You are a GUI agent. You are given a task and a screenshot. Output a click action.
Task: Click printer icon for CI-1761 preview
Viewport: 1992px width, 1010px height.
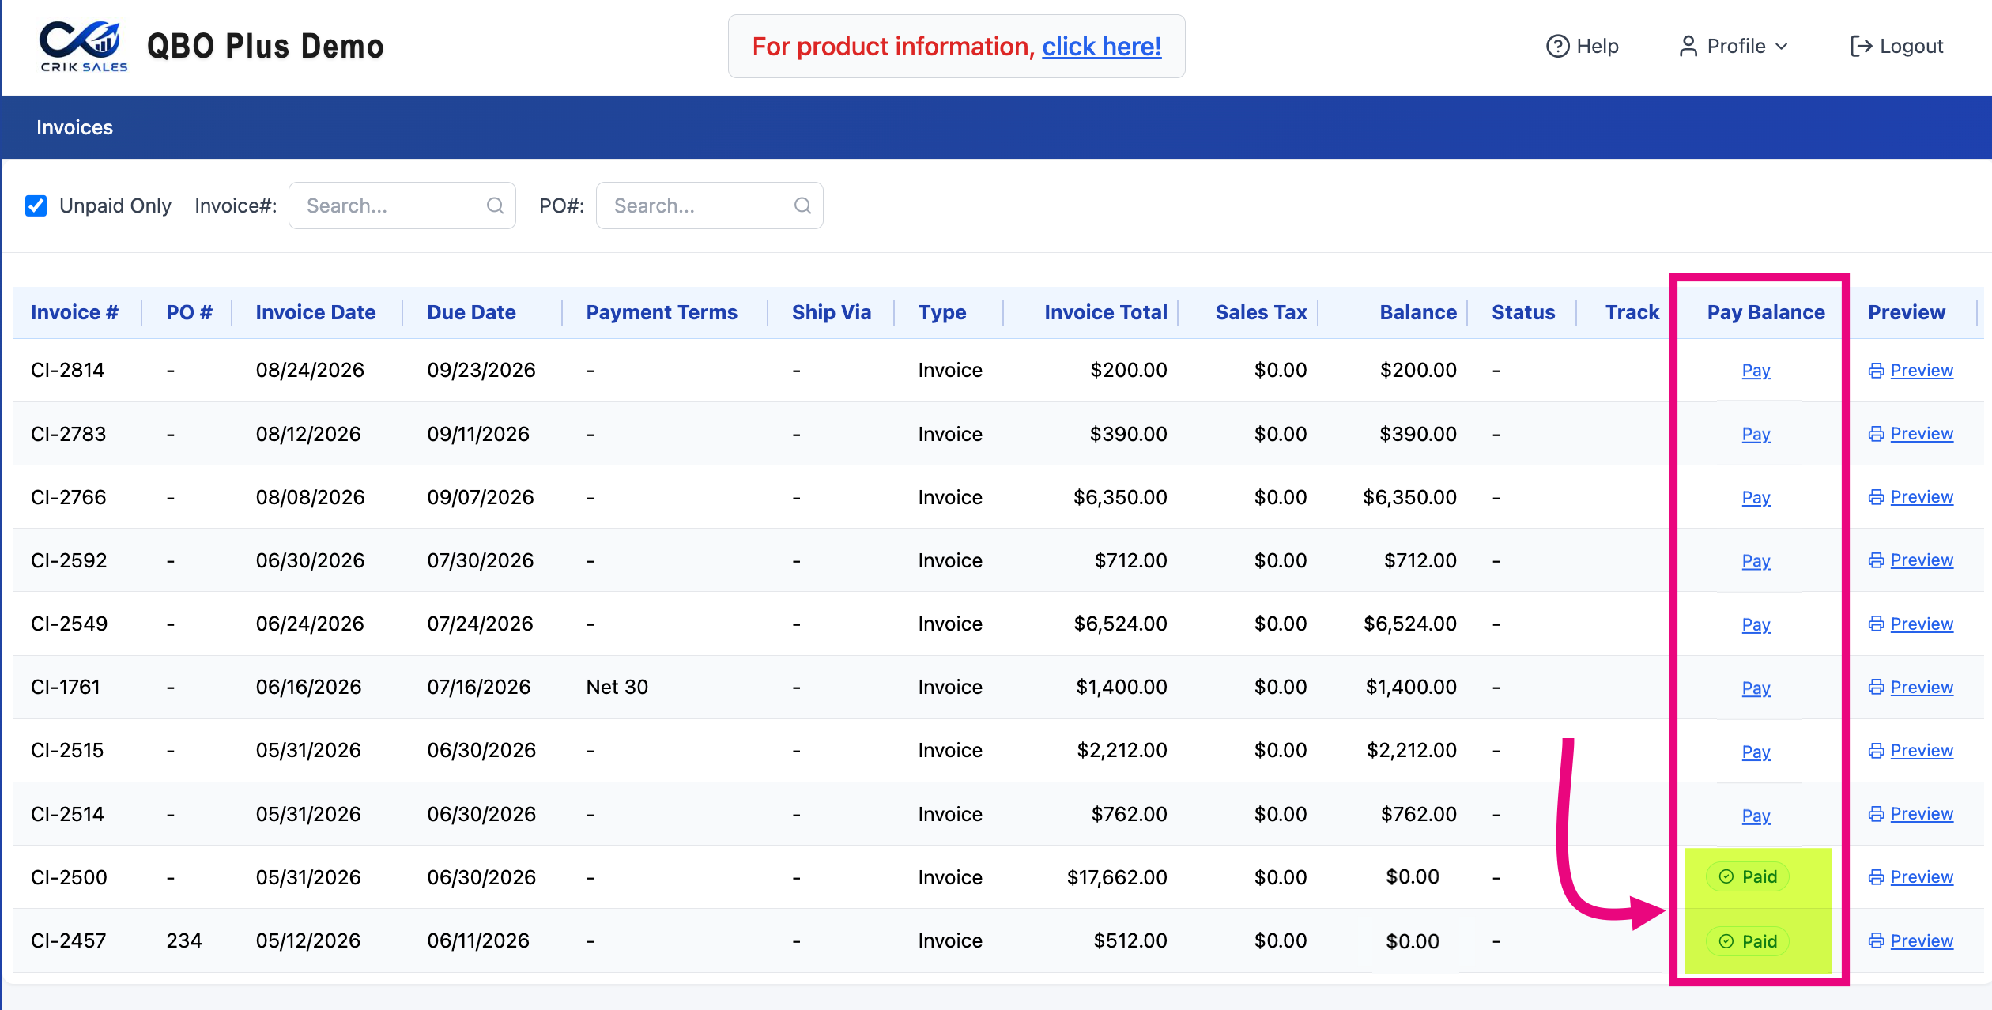[1876, 688]
